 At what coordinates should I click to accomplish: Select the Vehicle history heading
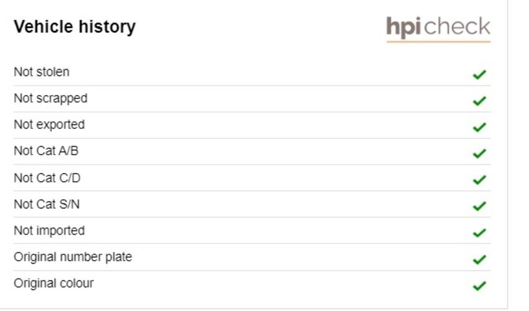tap(75, 26)
